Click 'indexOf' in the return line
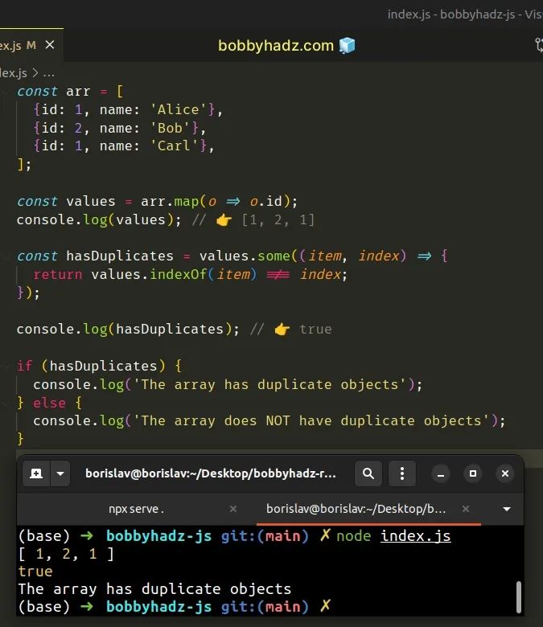543x627 pixels. 179,275
